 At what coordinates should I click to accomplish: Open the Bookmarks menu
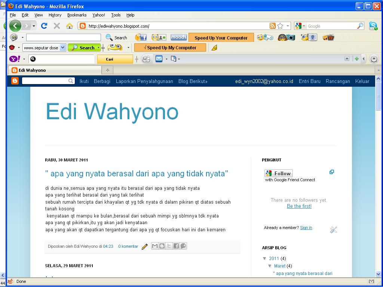tap(77, 15)
